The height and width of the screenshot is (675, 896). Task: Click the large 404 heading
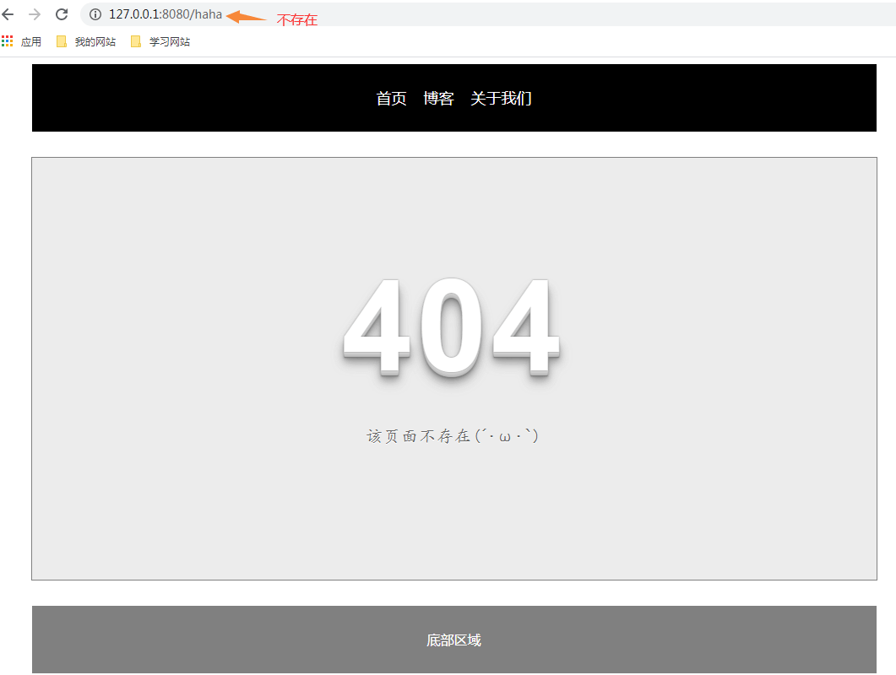452,327
